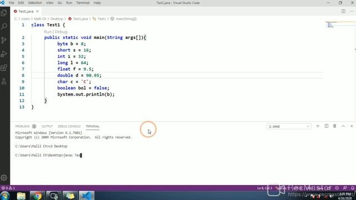Open the screen recorder taskbar icon
The image size is (356, 200).
tap(54, 196)
